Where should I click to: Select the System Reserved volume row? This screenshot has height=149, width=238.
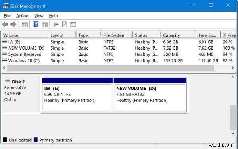tap(119, 54)
